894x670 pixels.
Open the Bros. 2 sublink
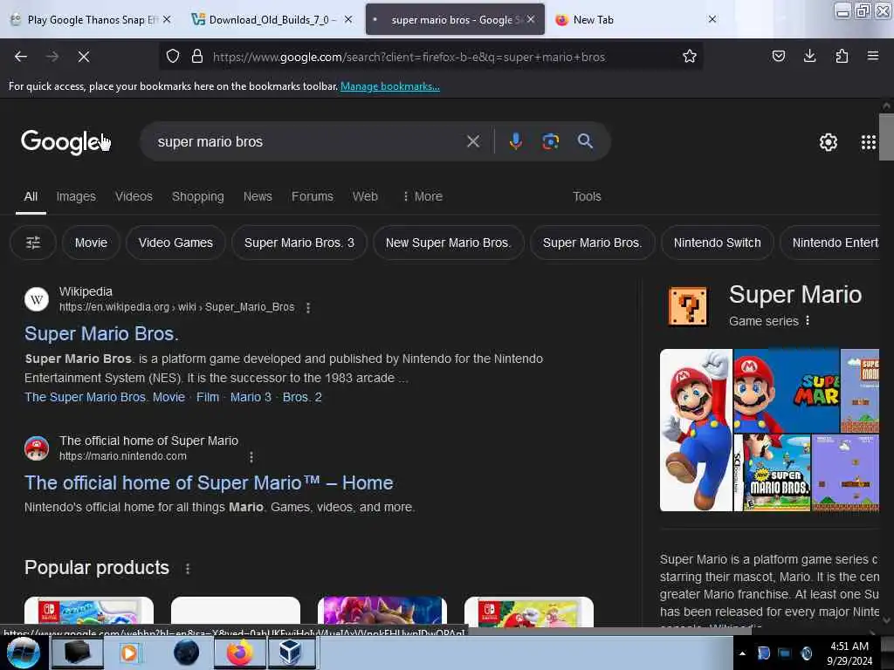coord(302,397)
